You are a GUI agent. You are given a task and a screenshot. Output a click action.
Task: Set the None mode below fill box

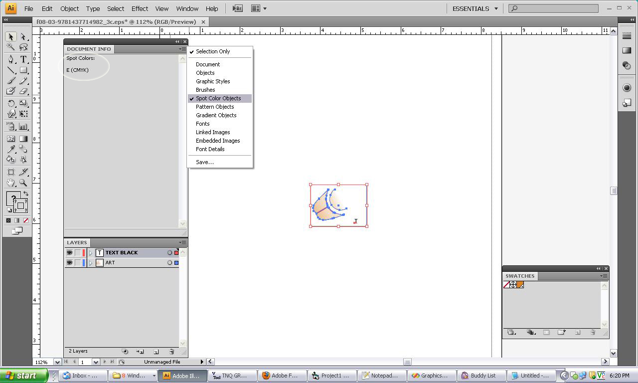26,220
